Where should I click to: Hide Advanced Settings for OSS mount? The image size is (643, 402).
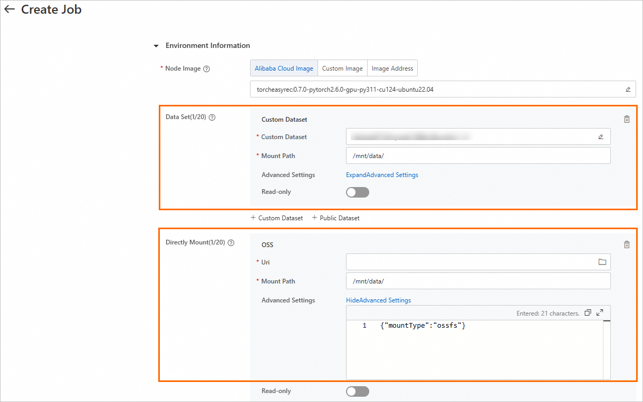pos(378,300)
